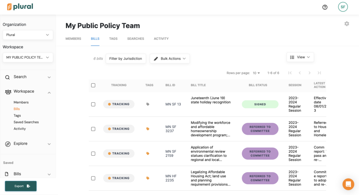Click the Plural logo
This screenshot has height=195, width=359.
(x=20, y=7)
